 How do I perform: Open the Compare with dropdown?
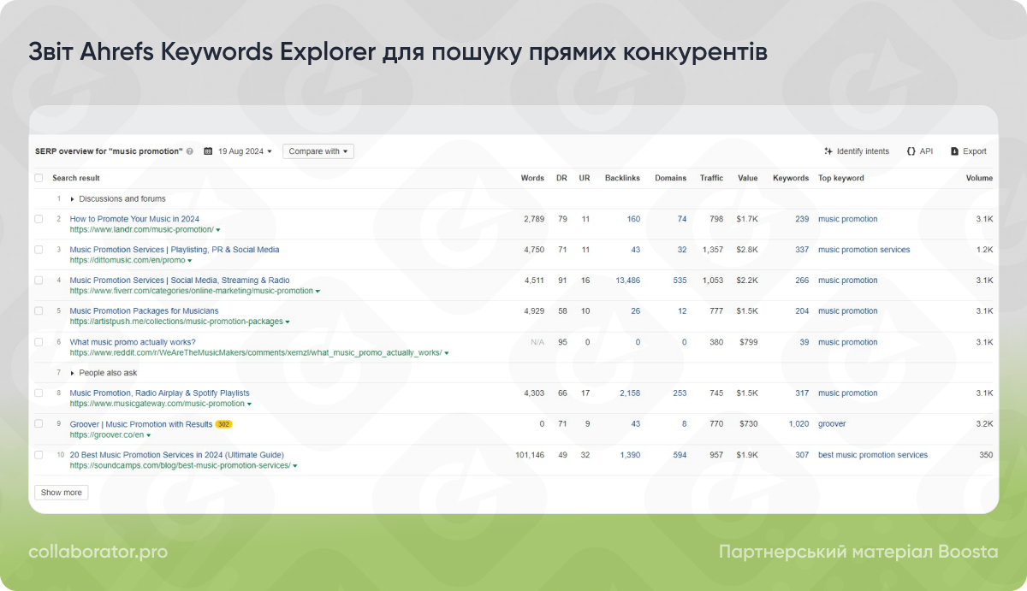click(318, 151)
